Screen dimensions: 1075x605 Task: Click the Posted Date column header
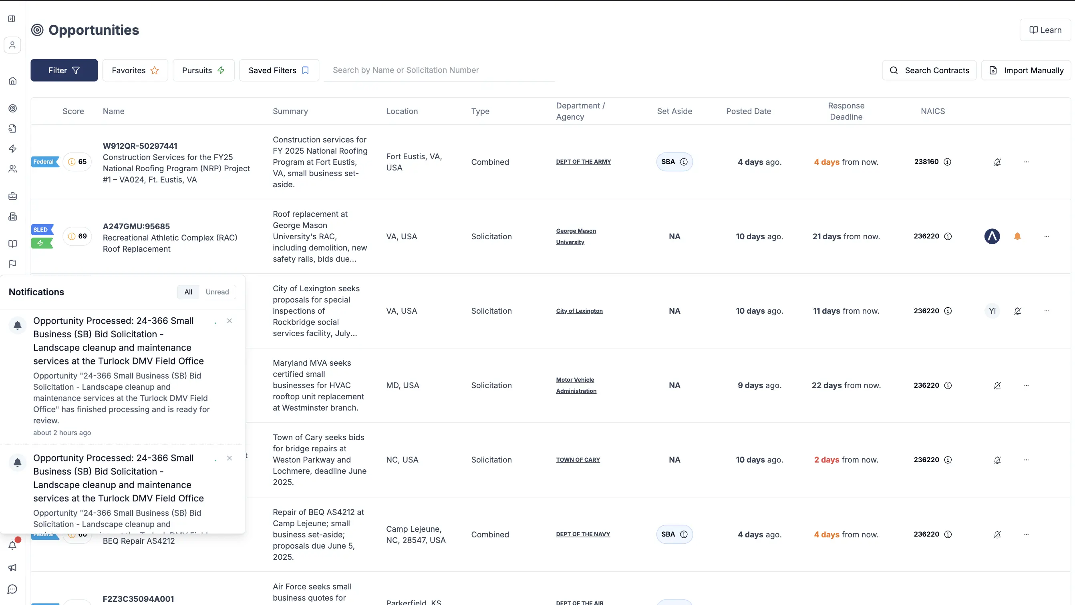748,111
